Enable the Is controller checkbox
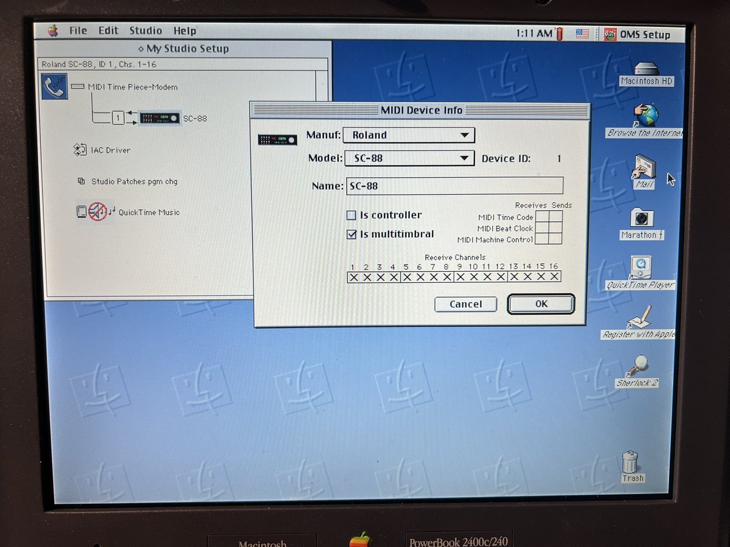Viewport: 730px width, 547px height. [x=351, y=215]
